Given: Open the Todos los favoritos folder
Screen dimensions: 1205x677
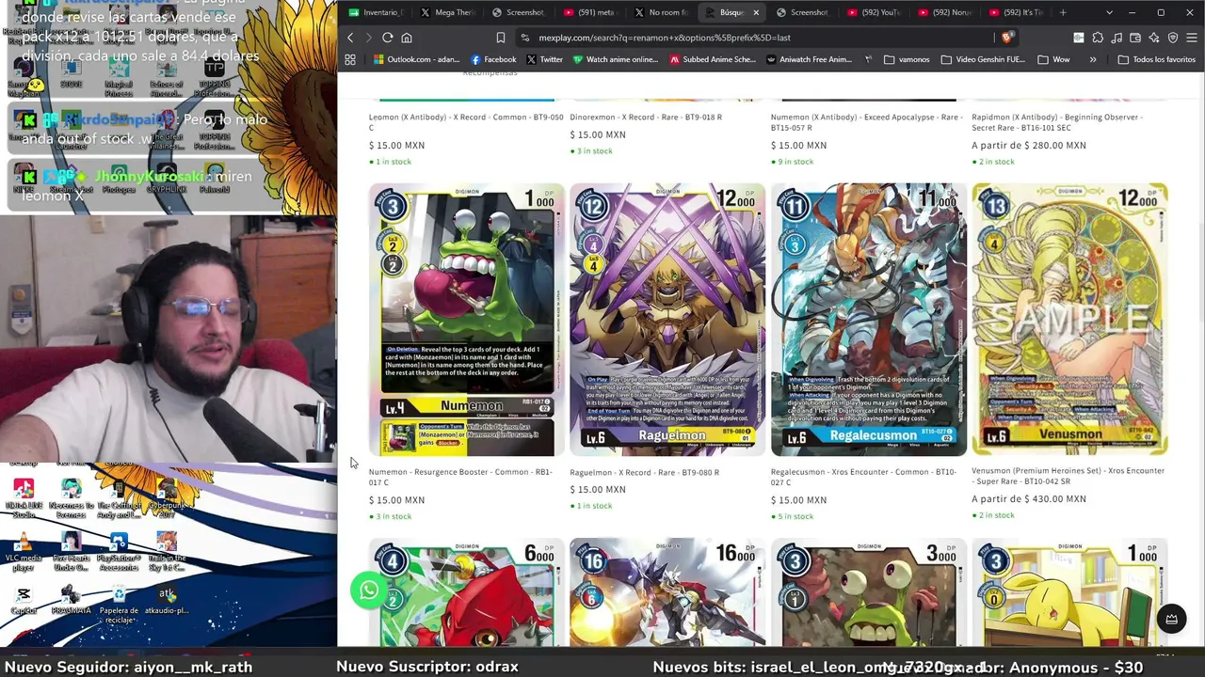Looking at the screenshot, I should coord(1156,59).
